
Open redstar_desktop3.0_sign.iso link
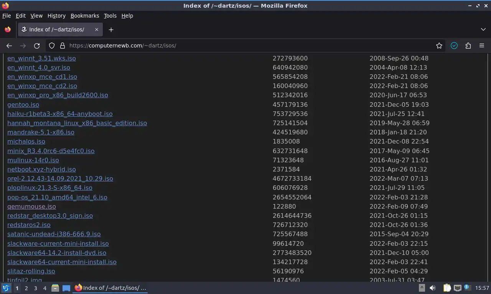(50, 216)
